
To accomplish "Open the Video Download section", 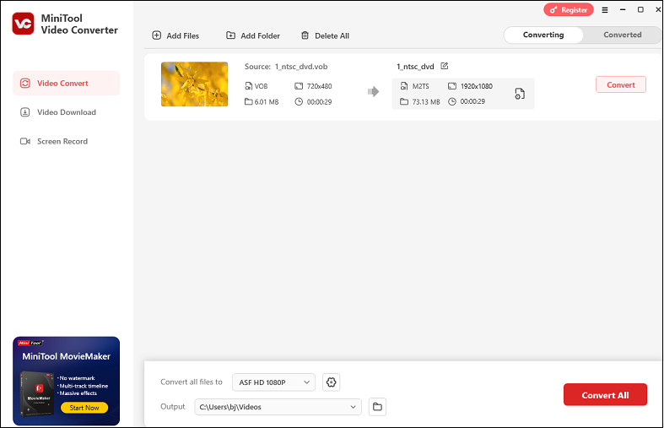I will (66, 112).
